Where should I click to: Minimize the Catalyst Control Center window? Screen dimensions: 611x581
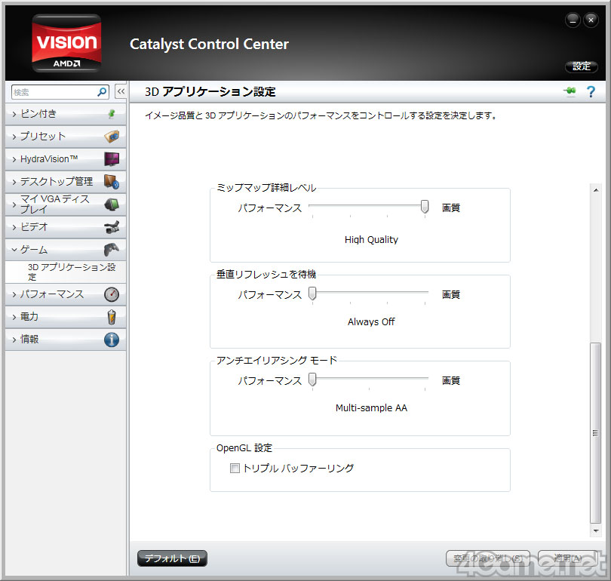tap(573, 20)
